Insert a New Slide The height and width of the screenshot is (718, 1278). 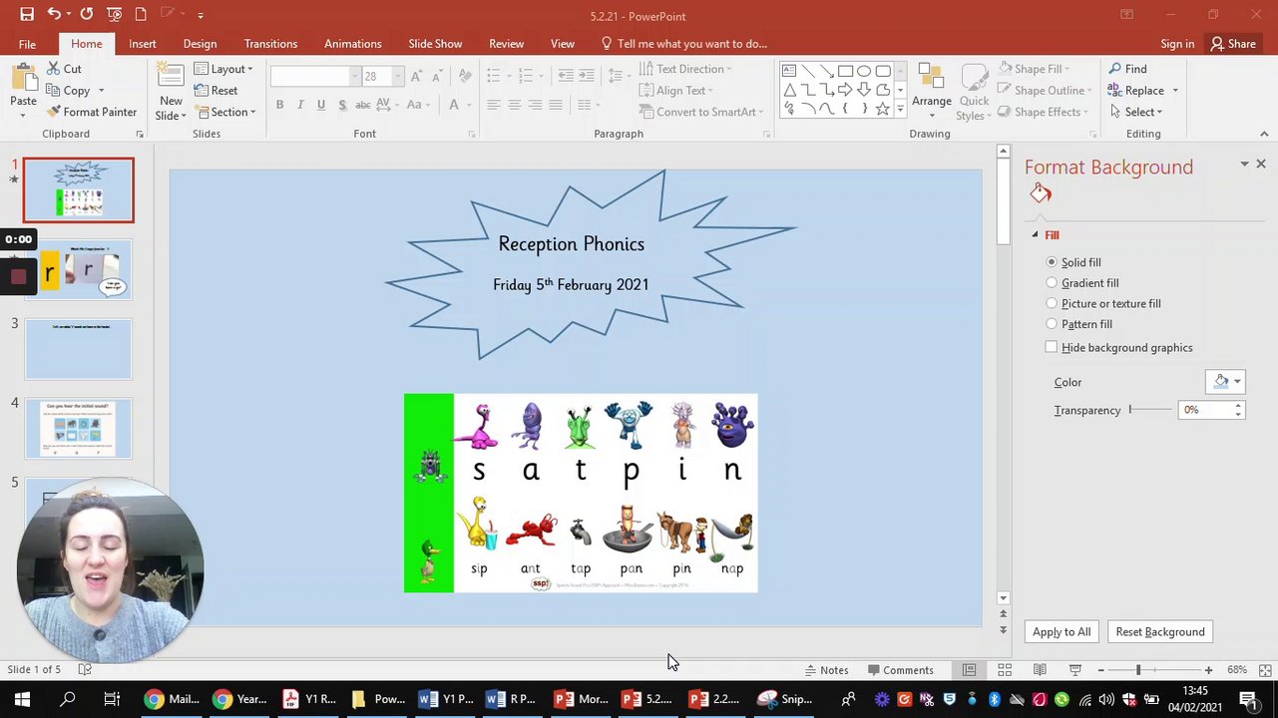(x=171, y=92)
